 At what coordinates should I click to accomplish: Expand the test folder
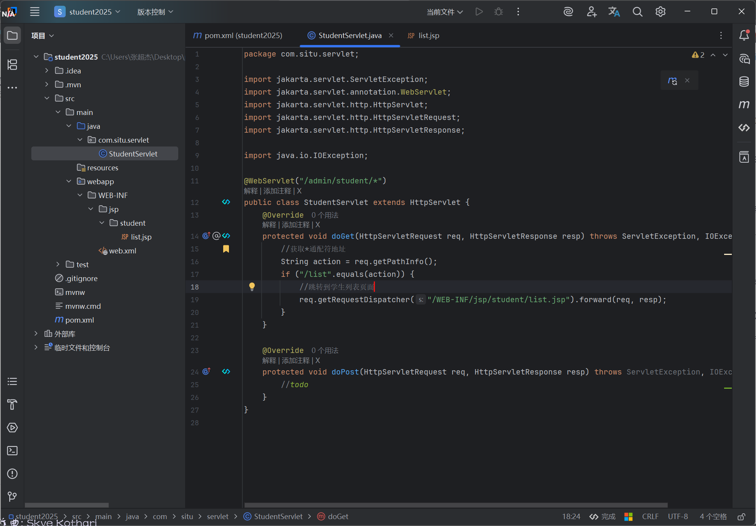coord(58,264)
